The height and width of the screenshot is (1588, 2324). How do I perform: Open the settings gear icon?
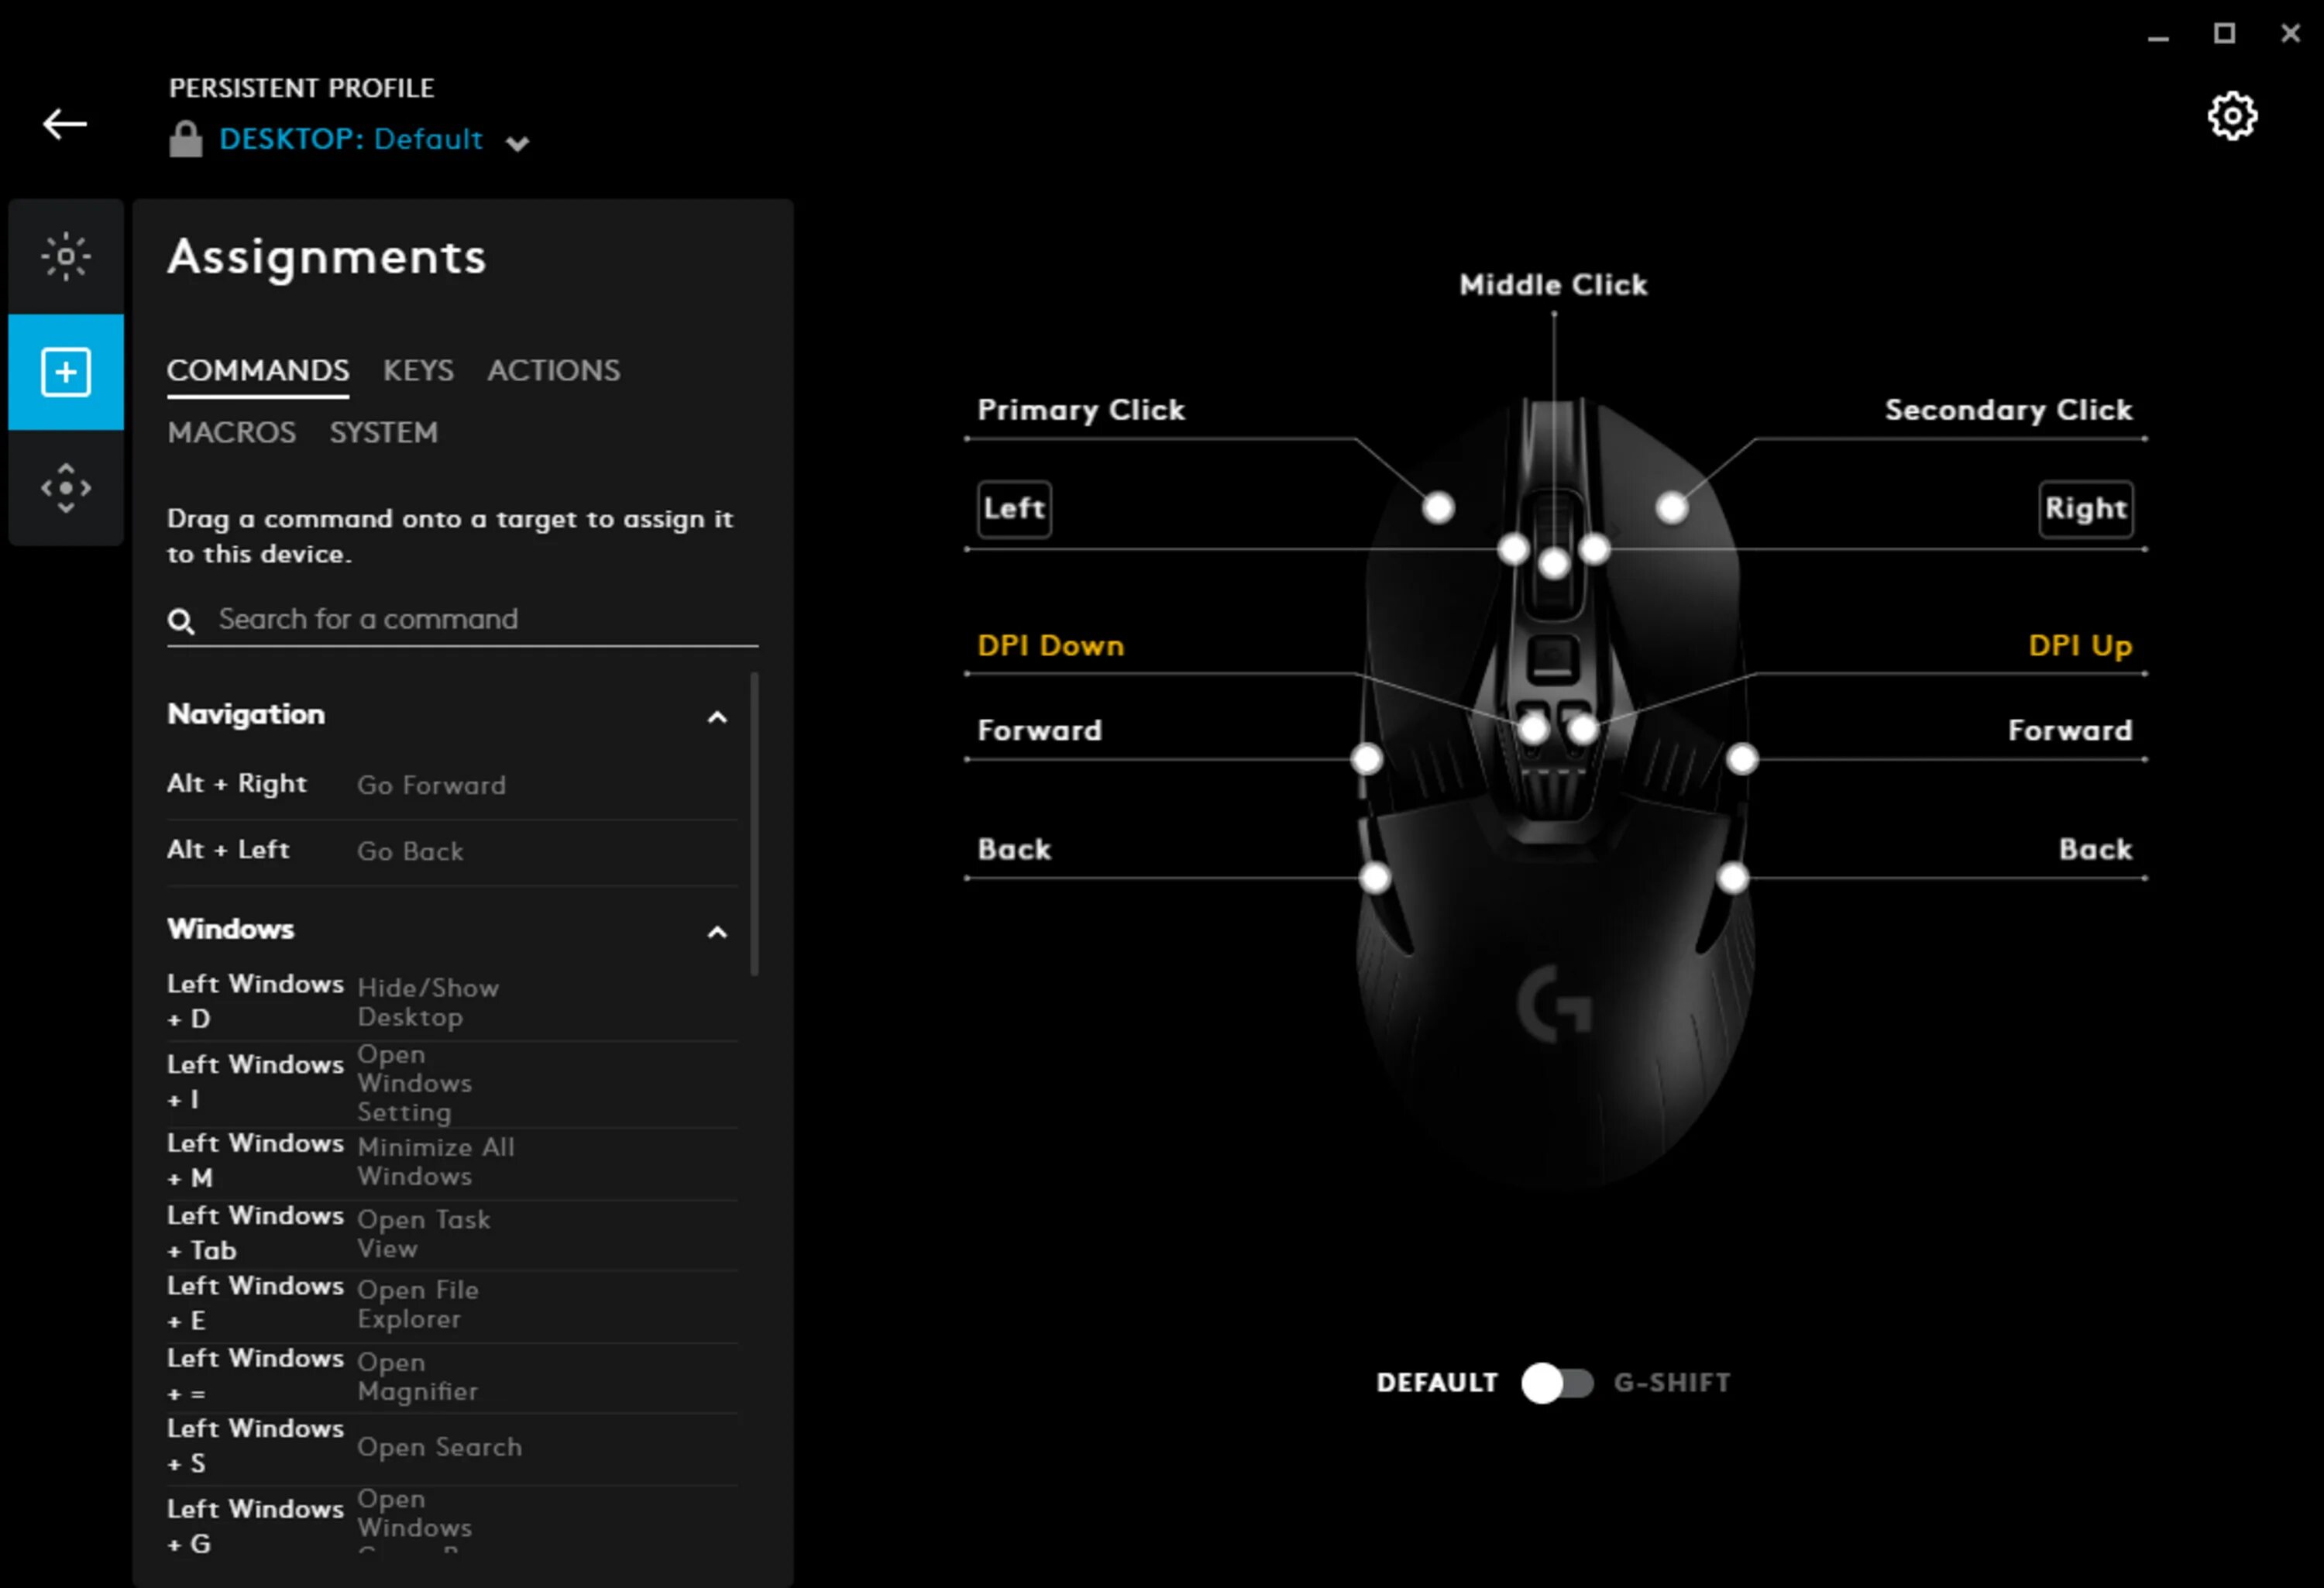pos(2232,117)
